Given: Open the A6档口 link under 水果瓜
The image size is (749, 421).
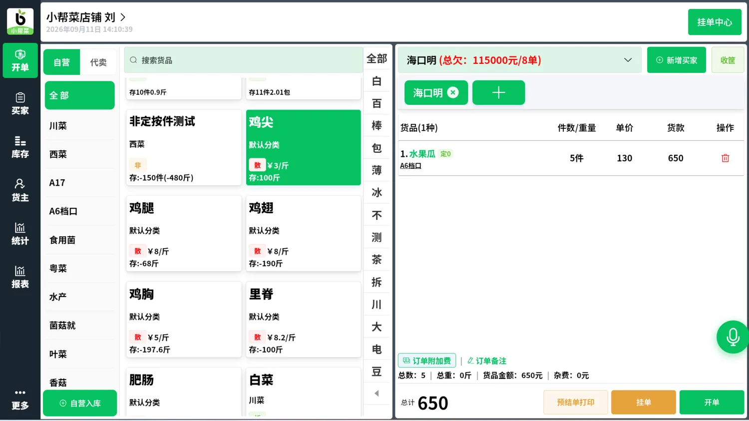Looking at the screenshot, I should [410, 166].
